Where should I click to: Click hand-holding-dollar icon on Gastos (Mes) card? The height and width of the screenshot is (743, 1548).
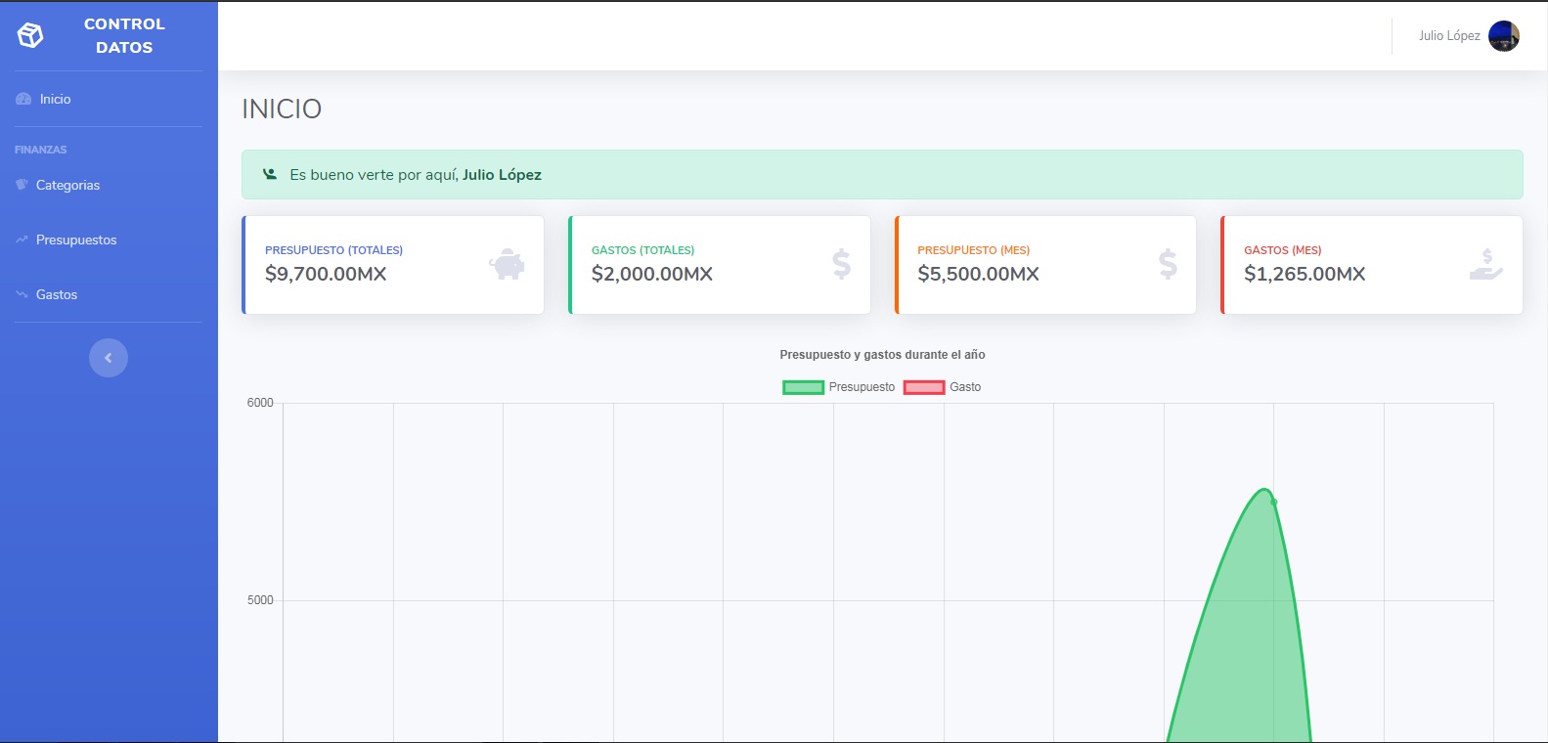point(1486,264)
